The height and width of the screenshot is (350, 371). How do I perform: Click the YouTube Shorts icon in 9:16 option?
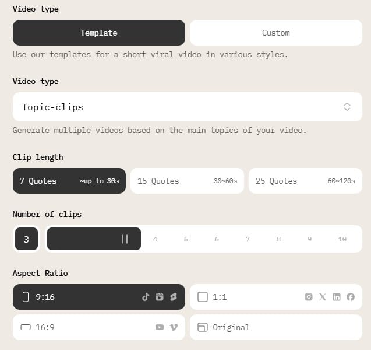pyautogui.click(x=174, y=297)
